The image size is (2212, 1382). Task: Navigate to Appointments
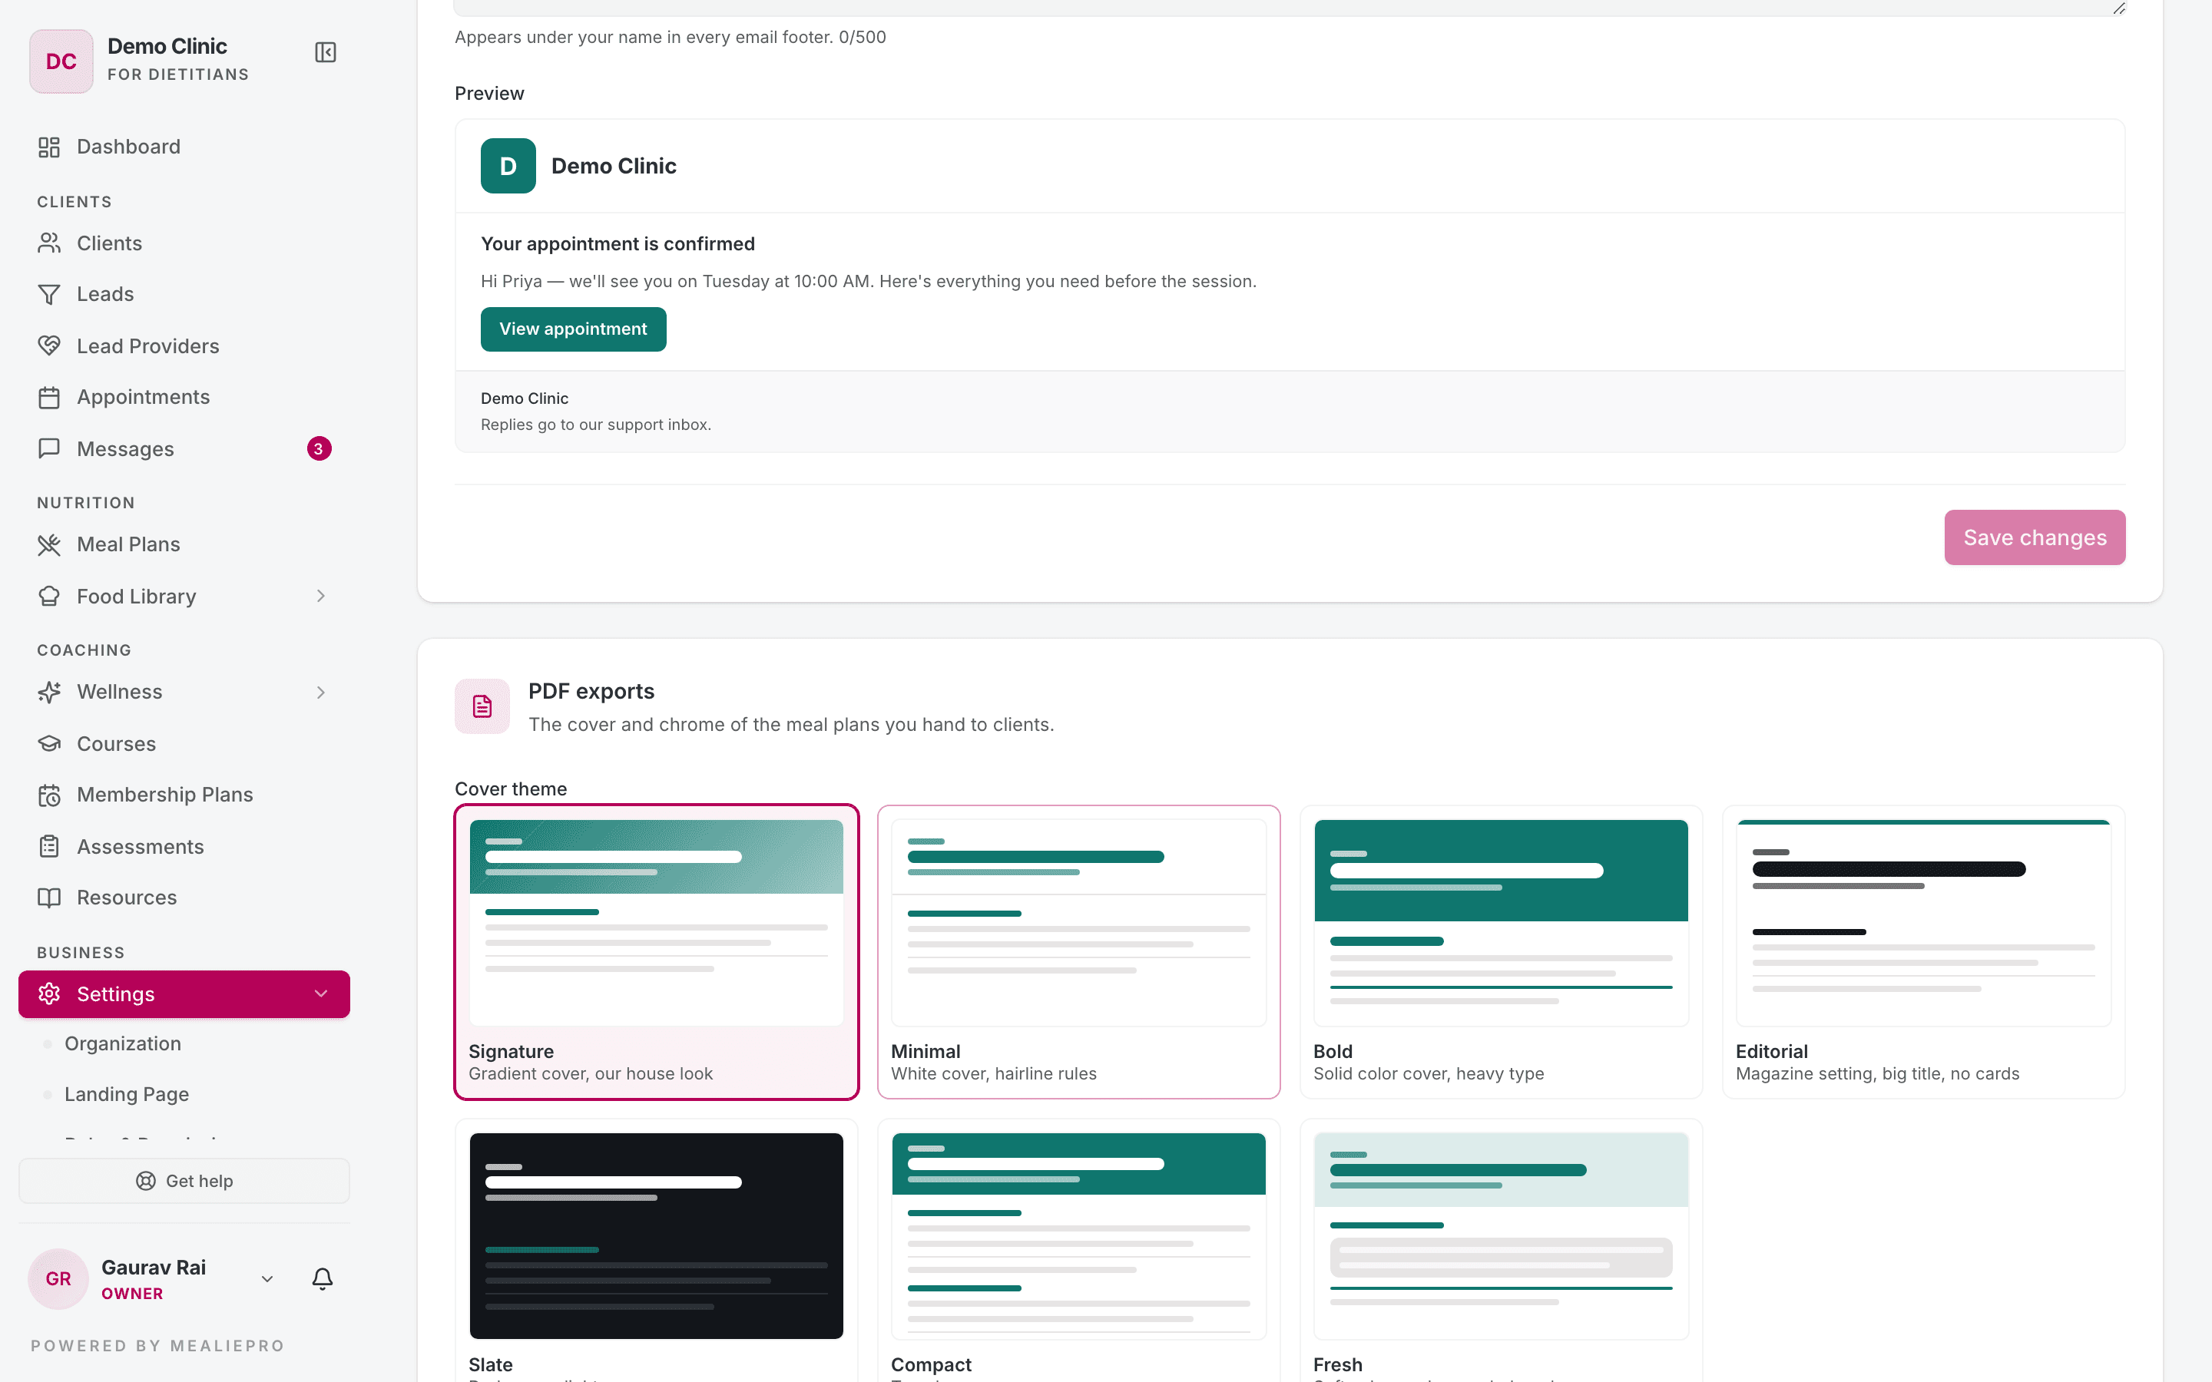[x=184, y=398]
